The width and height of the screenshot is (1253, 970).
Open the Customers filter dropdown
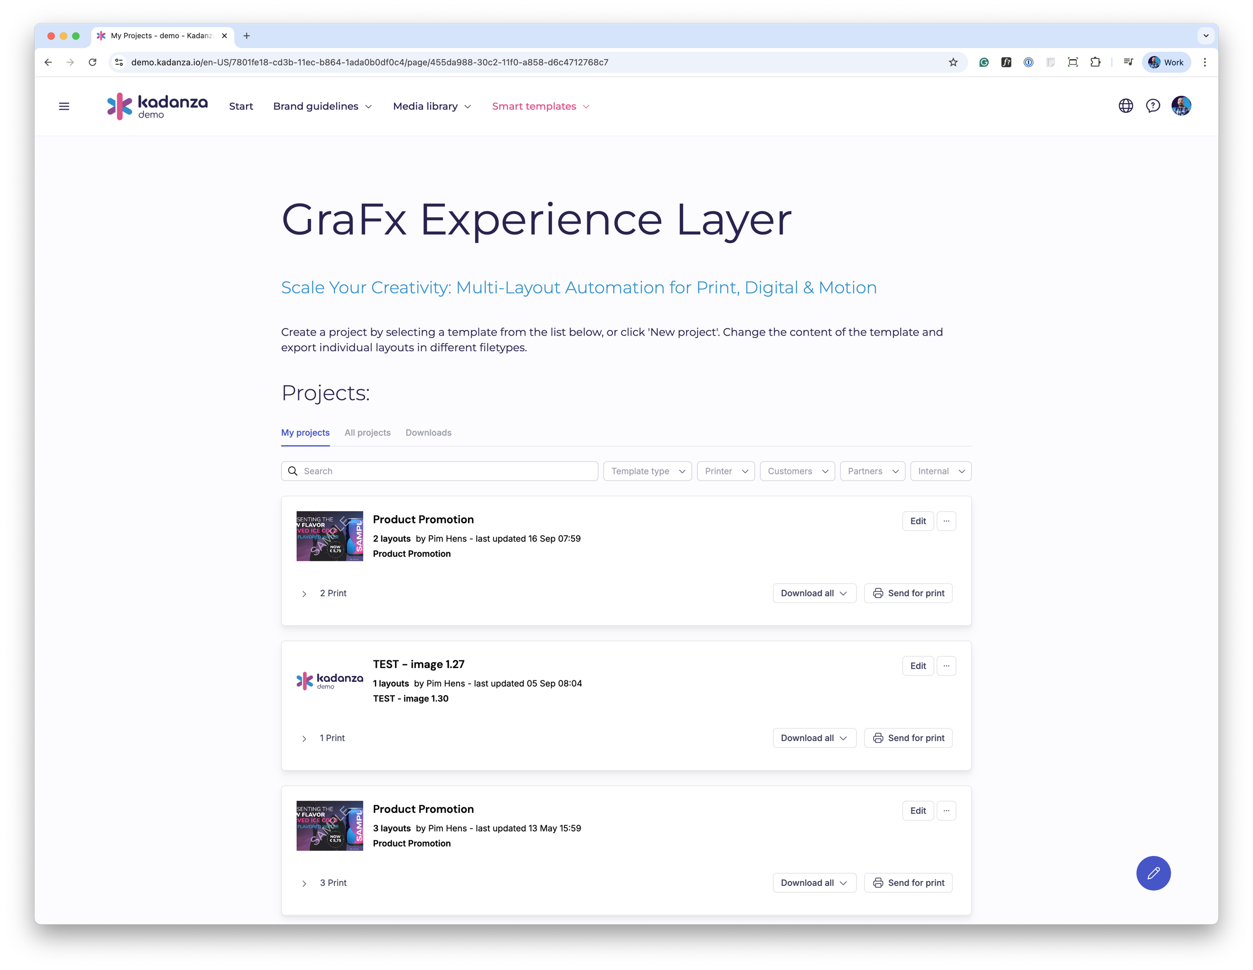(x=797, y=471)
